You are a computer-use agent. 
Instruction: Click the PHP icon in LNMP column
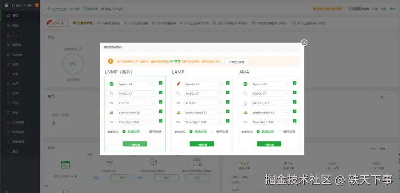click(111, 103)
